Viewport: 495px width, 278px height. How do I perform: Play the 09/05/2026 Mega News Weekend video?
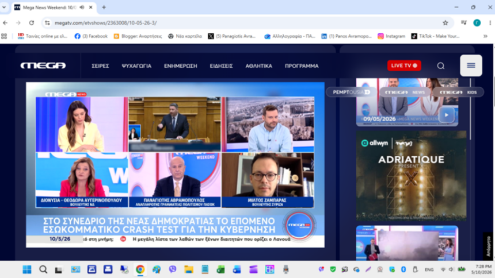446,115
